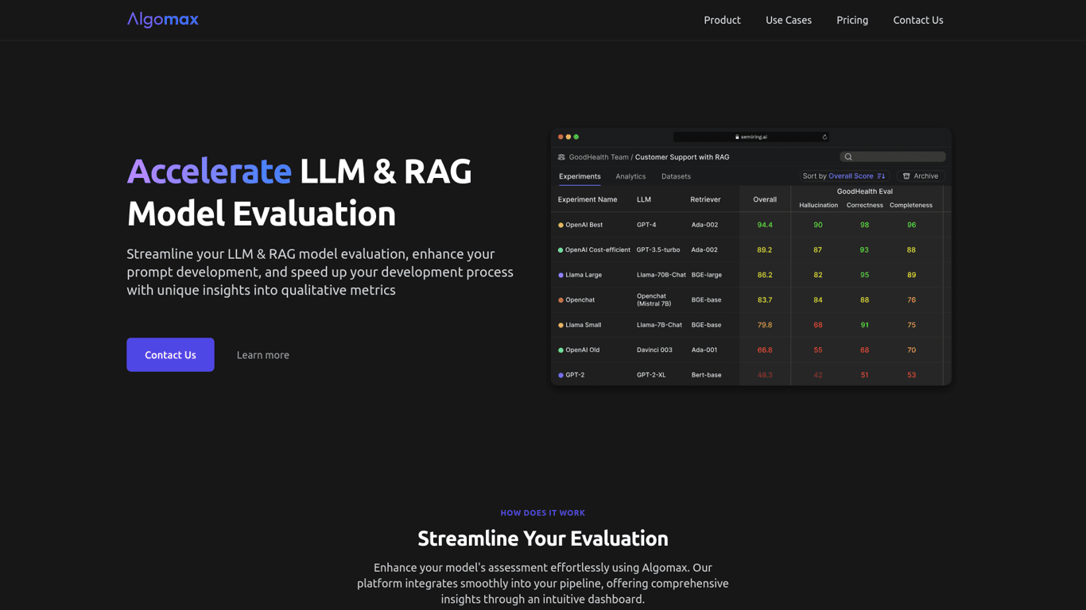The width and height of the screenshot is (1086, 610).
Task: Open the Product menu in the top navigation
Action: (722, 20)
